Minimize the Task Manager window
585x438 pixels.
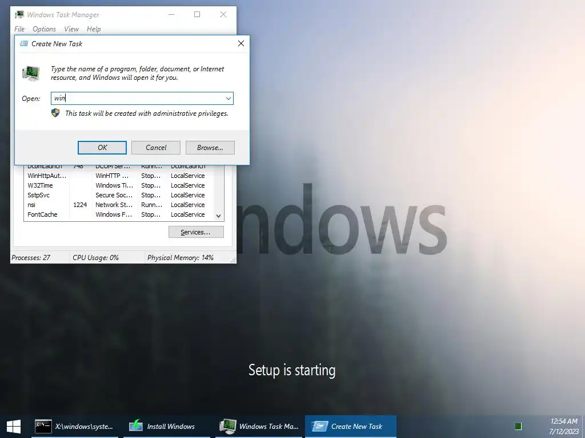click(x=171, y=14)
